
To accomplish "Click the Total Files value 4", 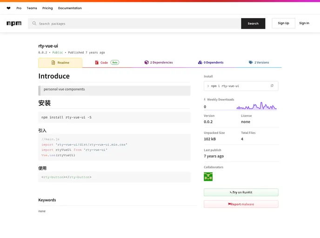I will 242,139.
